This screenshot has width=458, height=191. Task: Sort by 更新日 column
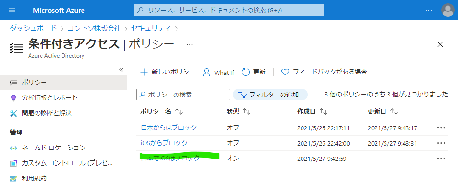[x=383, y=111]
